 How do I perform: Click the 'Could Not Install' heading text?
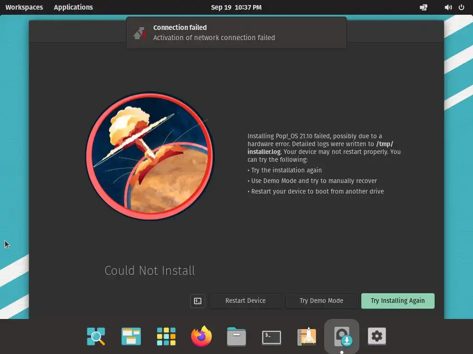(x=150, y=271)
